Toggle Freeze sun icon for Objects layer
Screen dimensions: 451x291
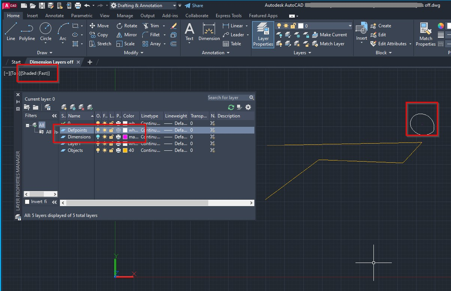click(105, 150)
